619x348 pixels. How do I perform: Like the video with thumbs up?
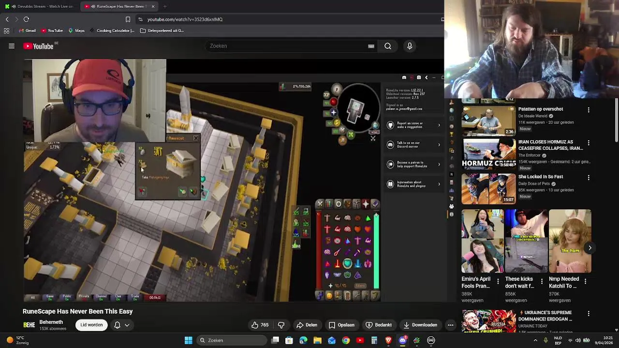tap(260, 325)
